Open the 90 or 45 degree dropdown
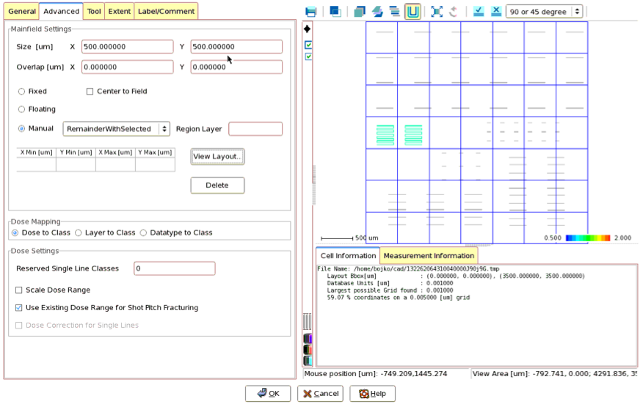The image size is (640, 407). pyautogui.click(x=544, y=12)
